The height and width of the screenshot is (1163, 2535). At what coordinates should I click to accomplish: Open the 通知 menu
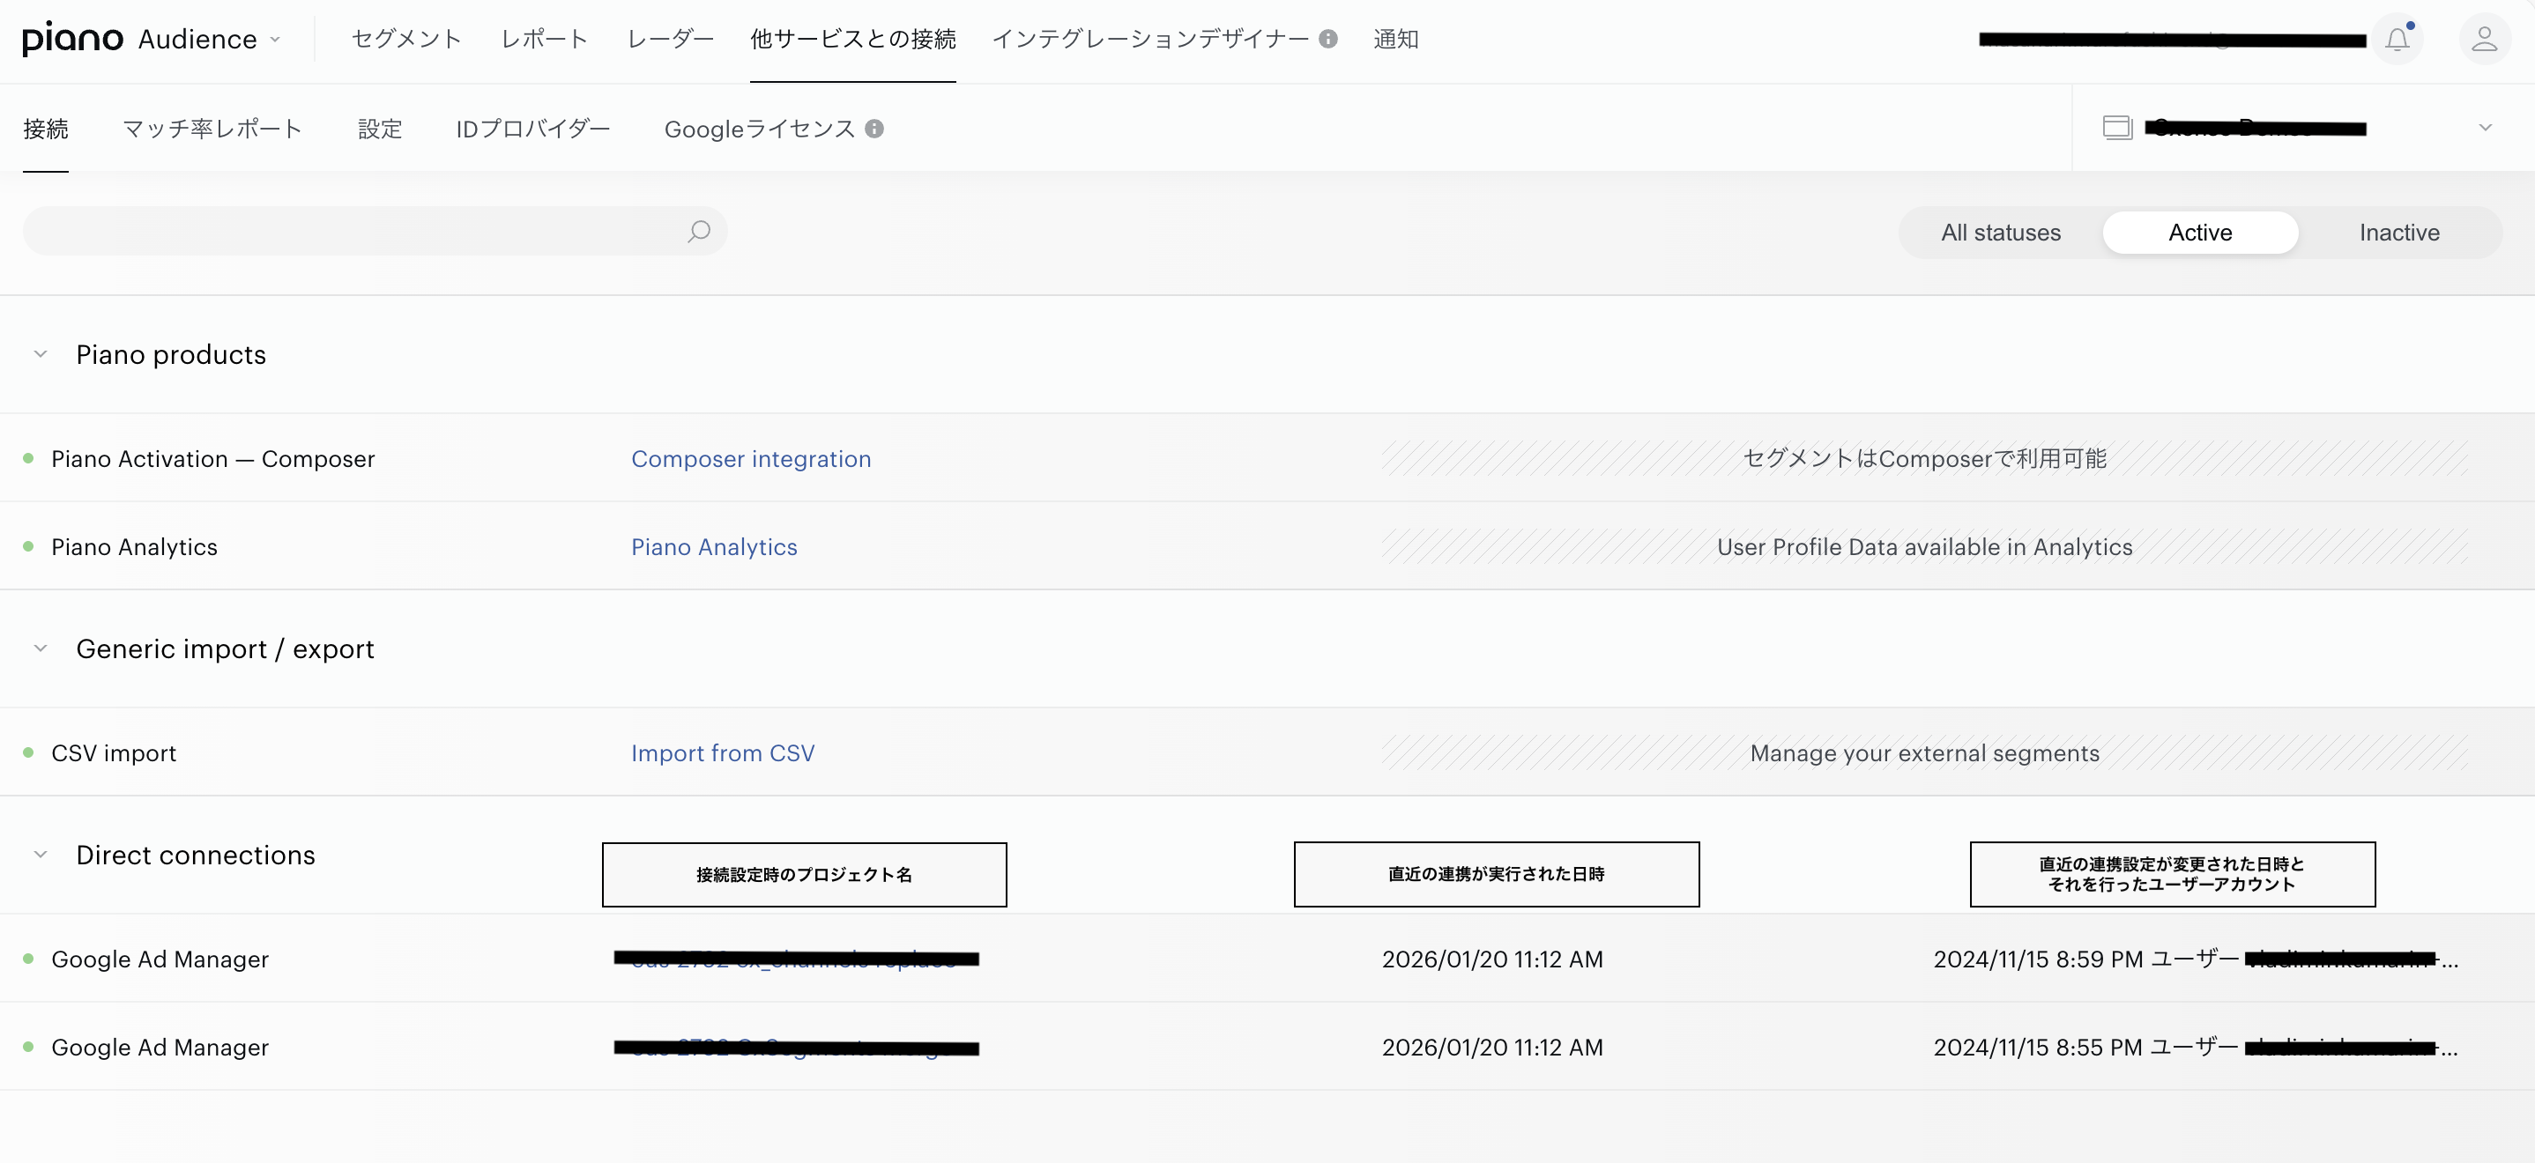(x=1395, y=40)
